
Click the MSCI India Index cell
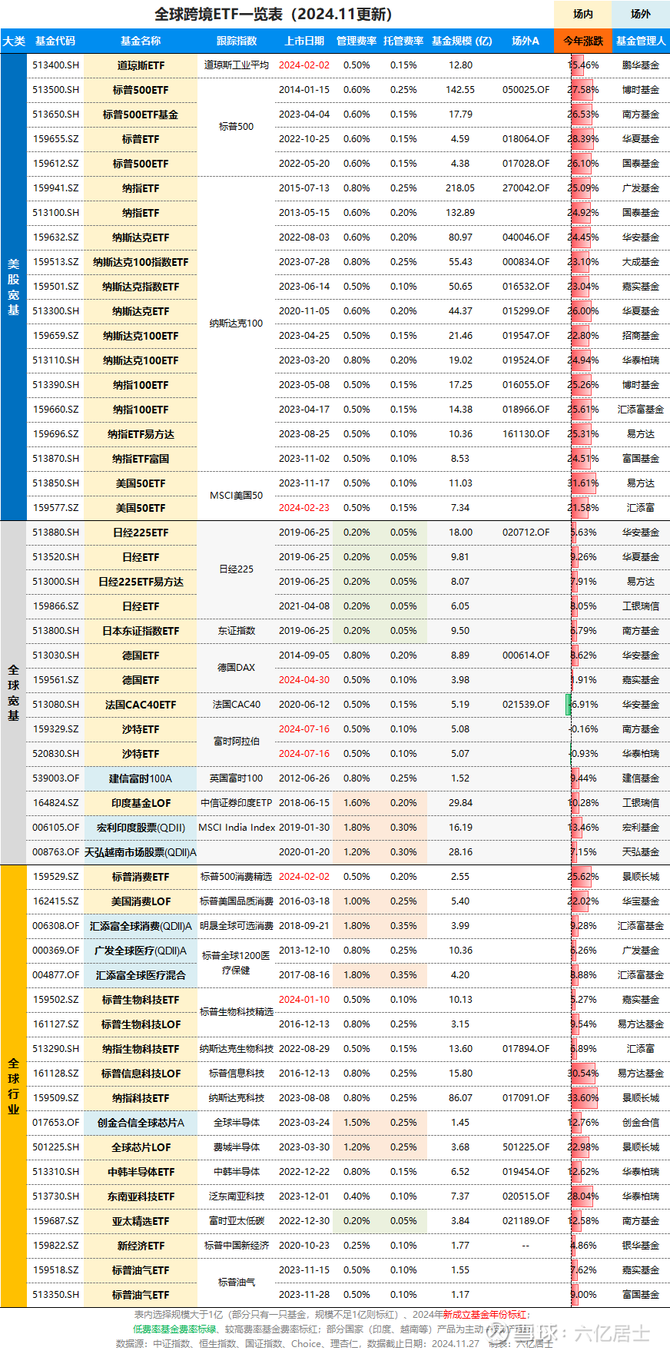237,828
